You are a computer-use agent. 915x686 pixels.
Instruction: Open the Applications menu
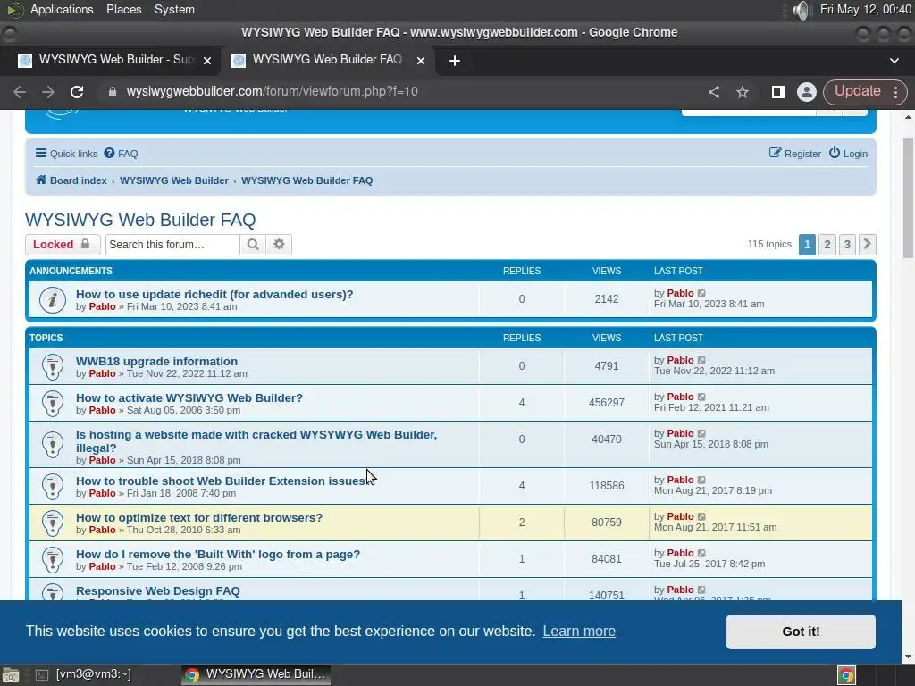click(x=62, y=9)
